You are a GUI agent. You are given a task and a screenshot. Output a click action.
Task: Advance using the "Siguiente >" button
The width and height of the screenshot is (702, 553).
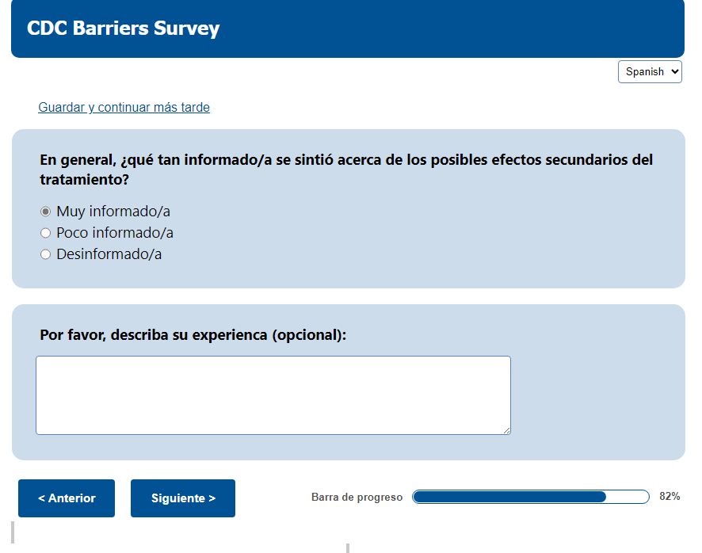183,498
